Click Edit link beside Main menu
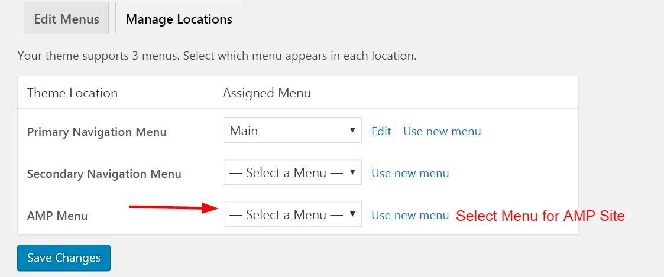Screen dimensions: 664x277 381,131
